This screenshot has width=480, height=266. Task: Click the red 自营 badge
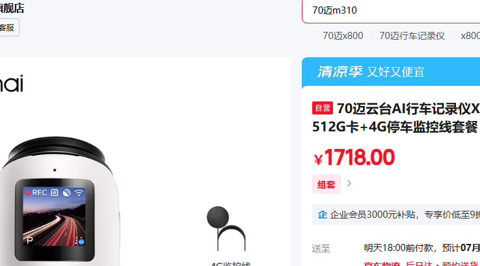323,108
